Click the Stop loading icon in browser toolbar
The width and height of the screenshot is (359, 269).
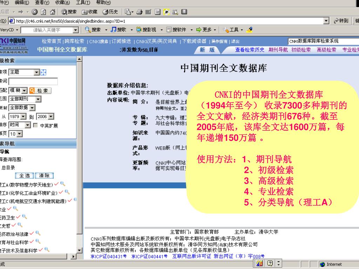click(35, 12)
